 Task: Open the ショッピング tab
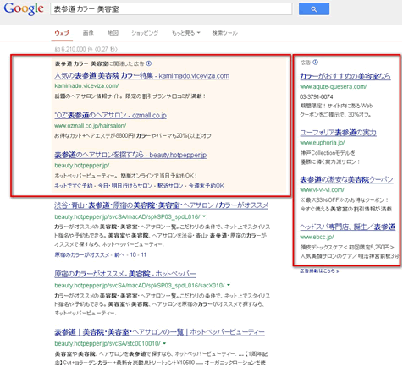coord(145,33)
